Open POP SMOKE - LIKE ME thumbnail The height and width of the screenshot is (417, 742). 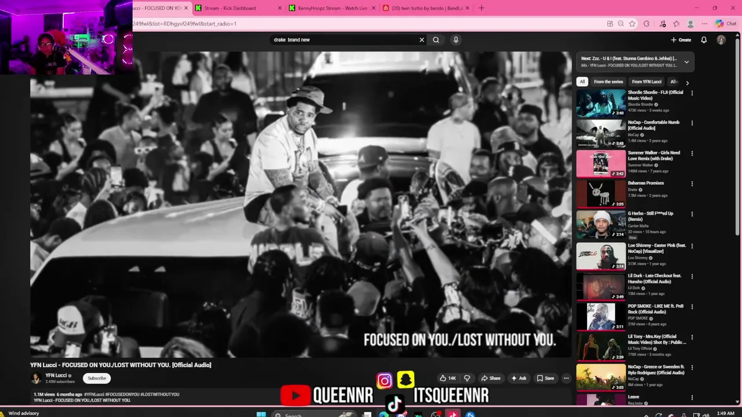pos(601,317)
